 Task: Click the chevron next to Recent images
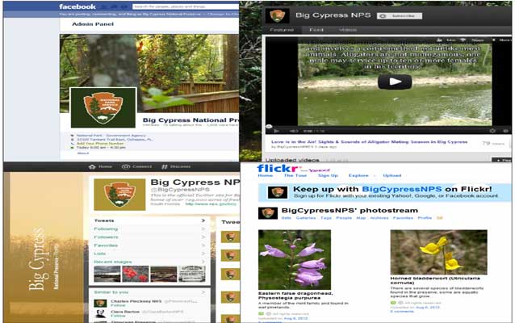[203, 262]
